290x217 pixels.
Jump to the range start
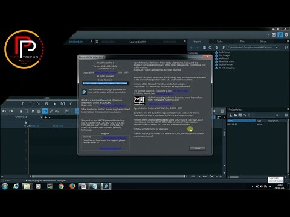(x=39, y=104)
